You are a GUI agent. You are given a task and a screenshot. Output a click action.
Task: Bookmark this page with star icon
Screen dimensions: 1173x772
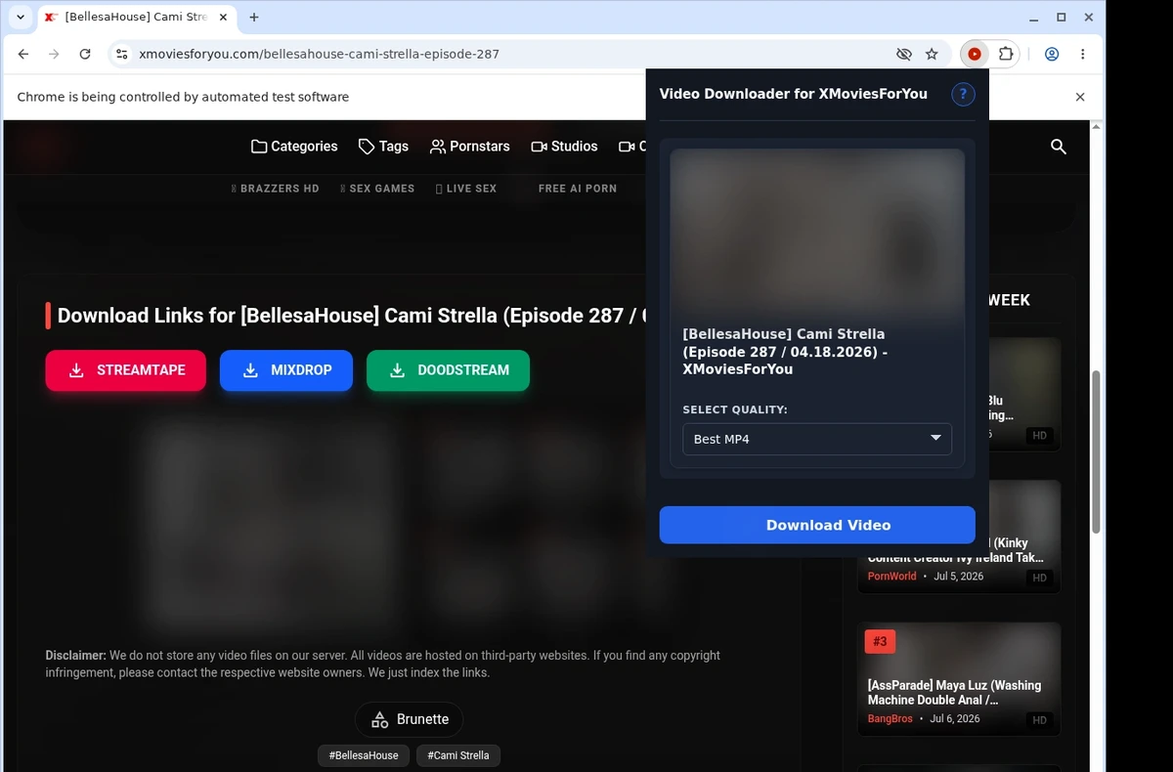tap(932, 55)
